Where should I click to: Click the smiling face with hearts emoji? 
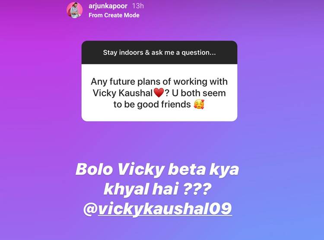click(199, 104)
